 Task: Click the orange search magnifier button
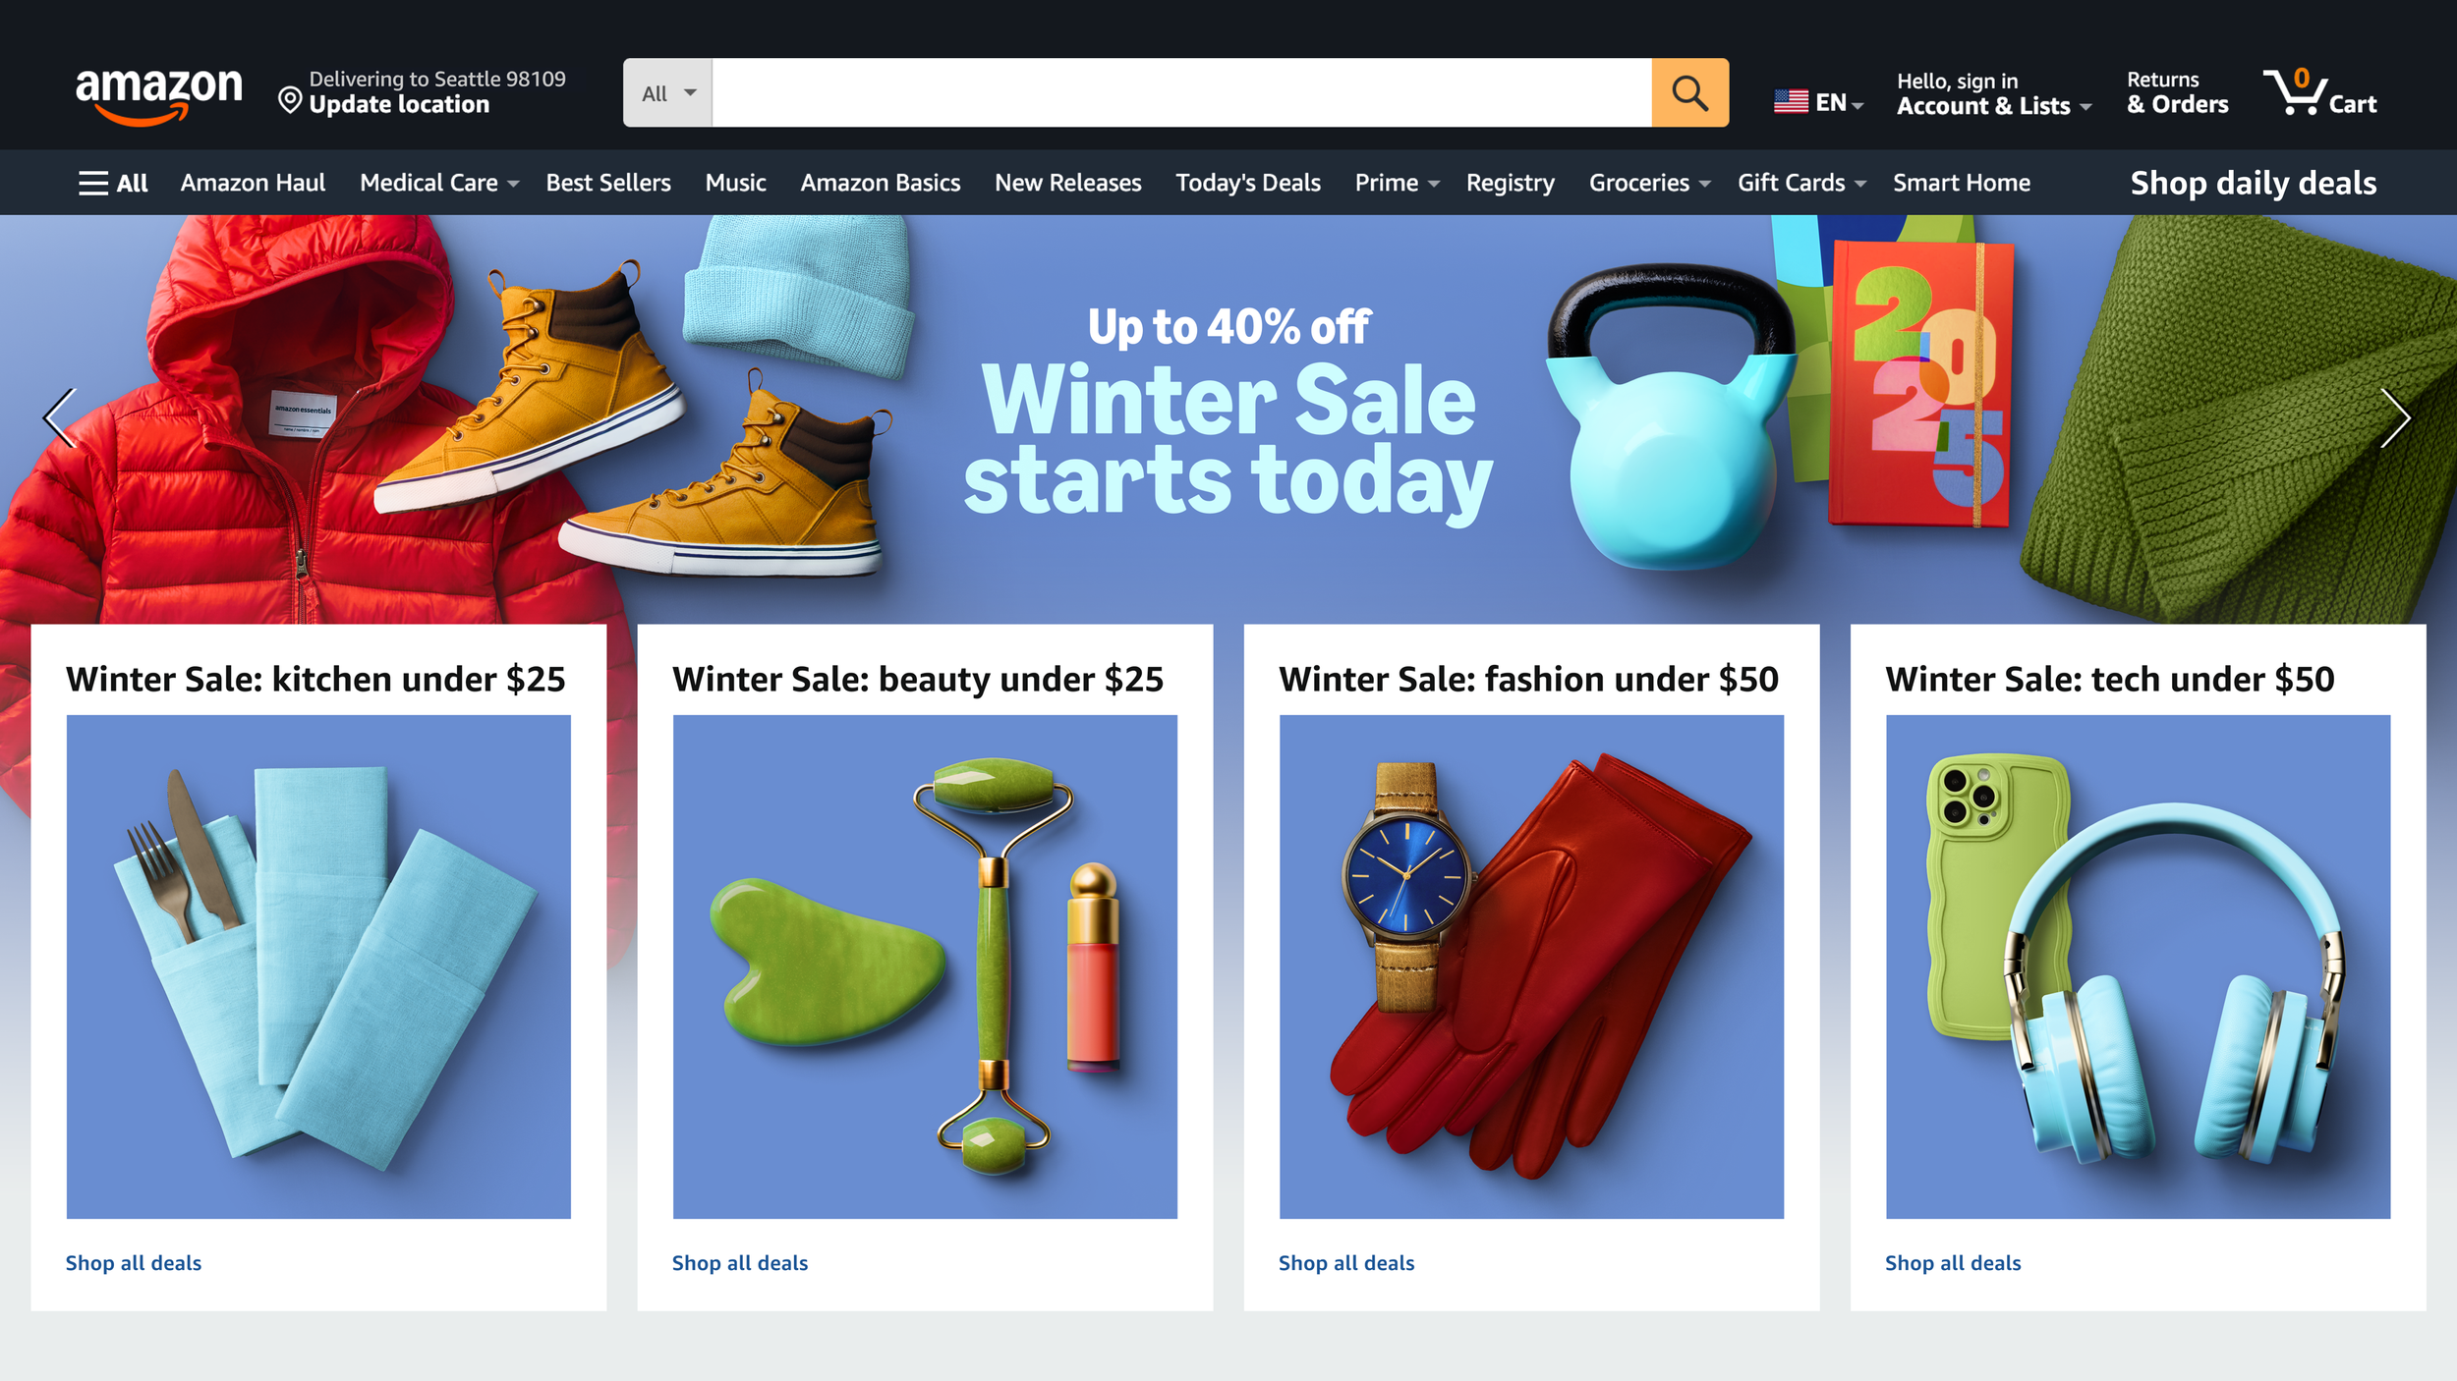click(1689, 92)
